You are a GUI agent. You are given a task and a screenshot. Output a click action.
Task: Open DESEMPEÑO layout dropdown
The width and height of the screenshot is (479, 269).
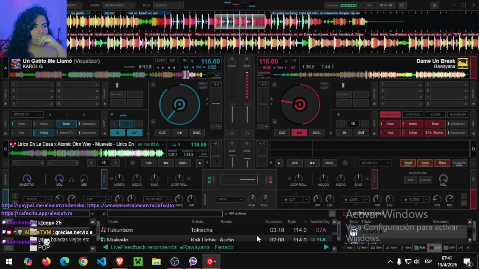[119, 5]
